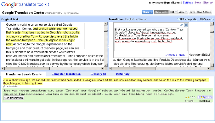This screenshot has height=123, width=215.
Task: Click inside the German translation text box
Action: click(151, 39)
